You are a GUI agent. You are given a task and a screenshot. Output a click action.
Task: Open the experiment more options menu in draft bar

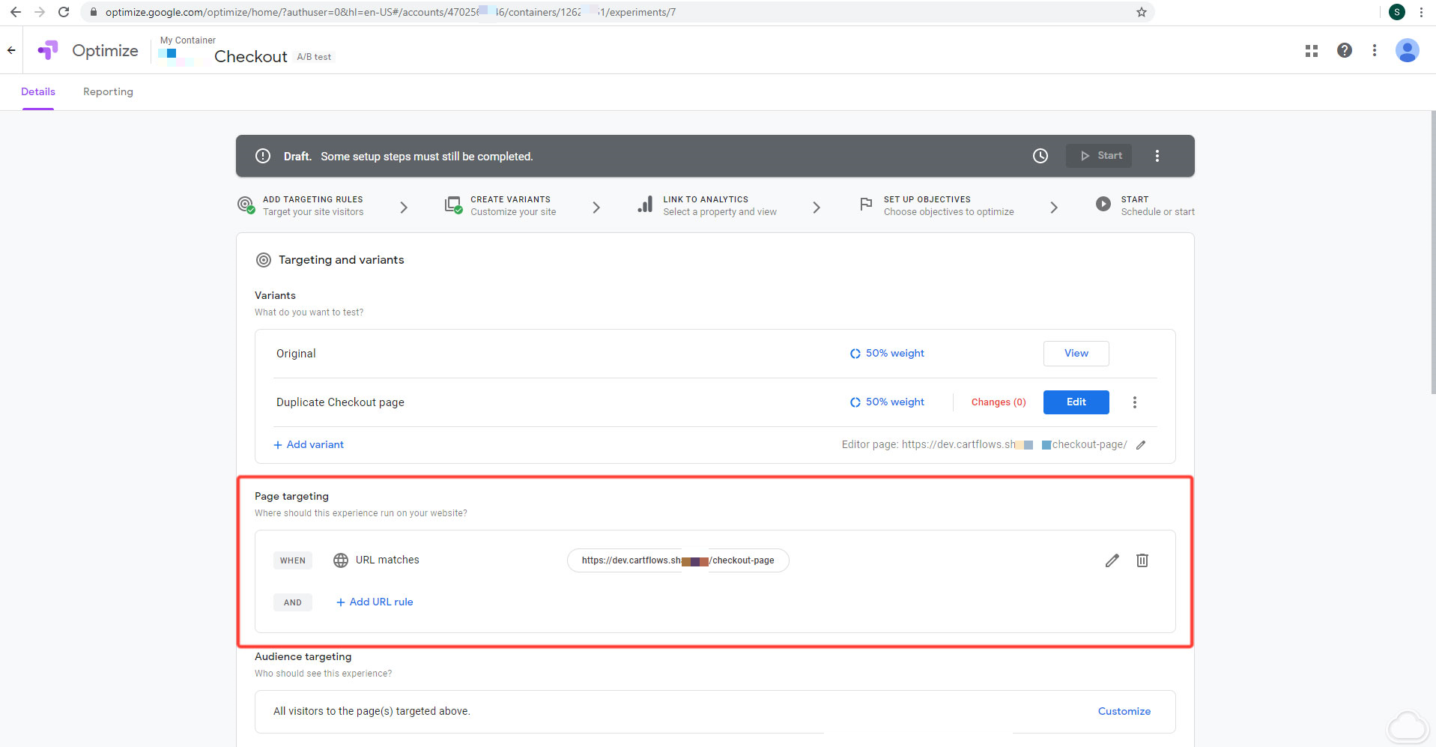[1157, 156]
